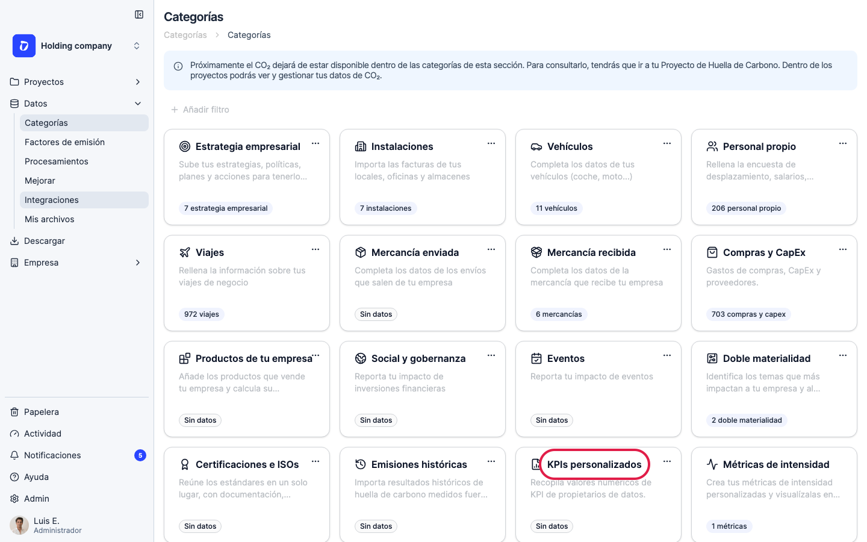867x542 pixels.
Task: Click the Estrategia empresarial target icon
Action: pyautogui.click(x=185, y=146)
